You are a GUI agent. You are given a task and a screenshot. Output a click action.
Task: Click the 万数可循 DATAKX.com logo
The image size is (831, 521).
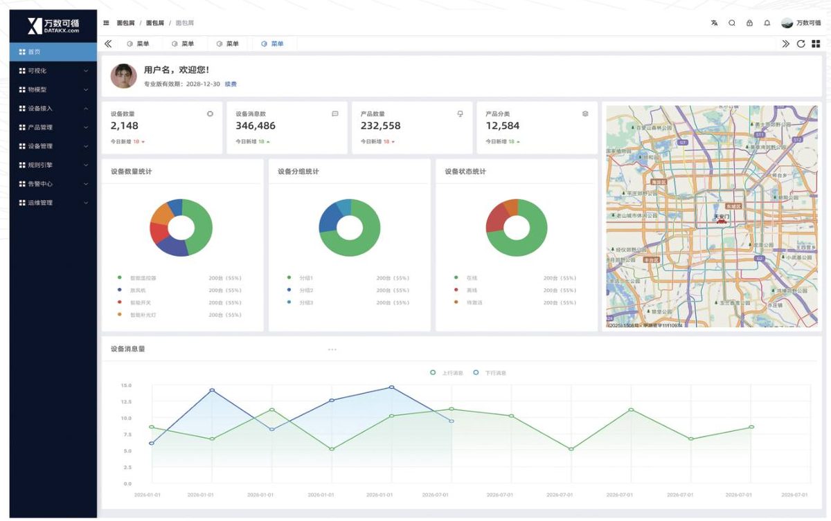pyautogui.click(x=53, y=26)
